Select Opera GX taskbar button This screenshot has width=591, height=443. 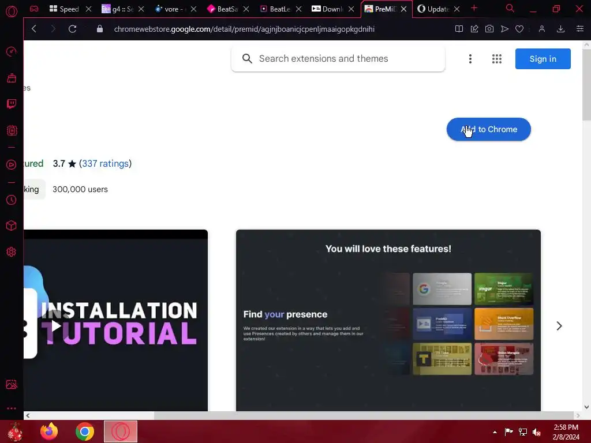pyautogui.click(x=121, y=431)
